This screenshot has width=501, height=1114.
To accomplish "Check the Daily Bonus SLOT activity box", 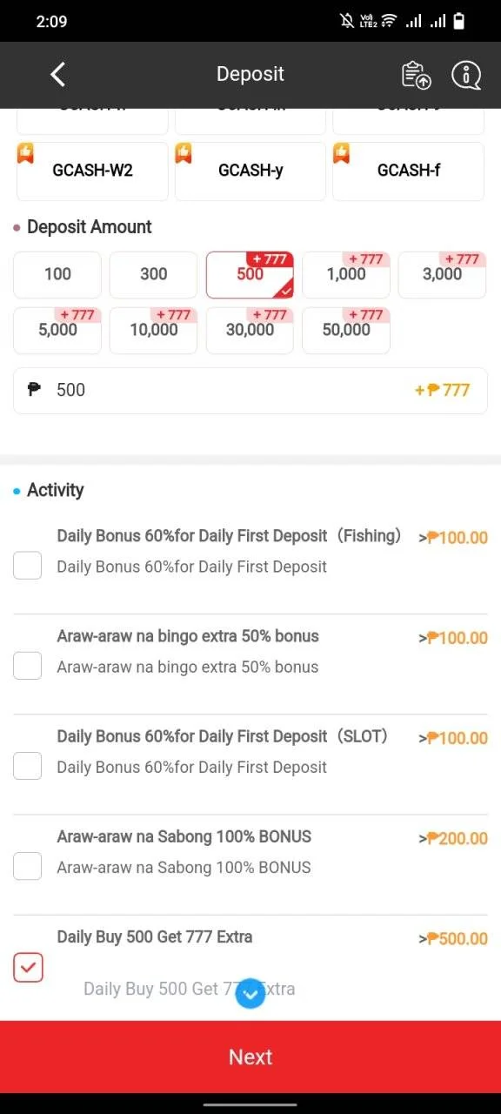I will pyautogui.click(x=28, y=765).
